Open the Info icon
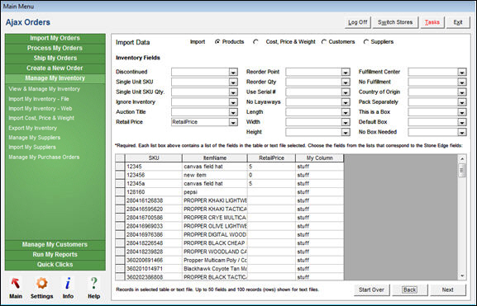 click(x=68, y=283)
